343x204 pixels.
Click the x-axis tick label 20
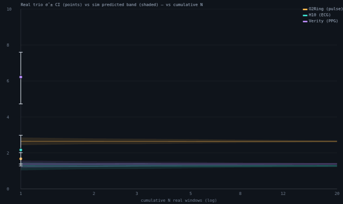(337, 193)
